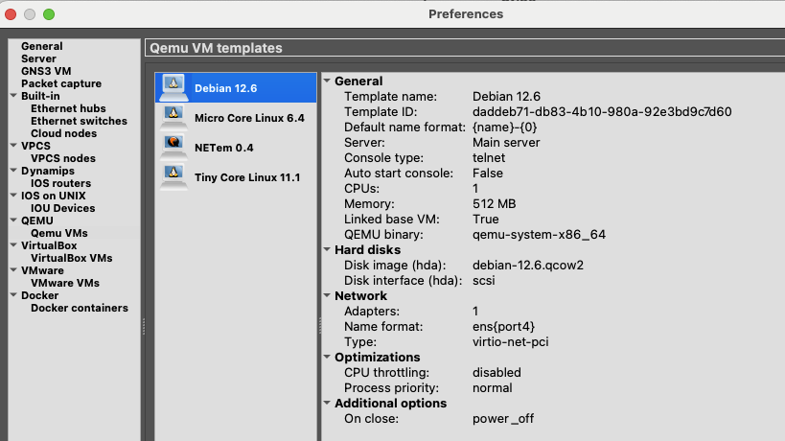The width and height of the screenshot is (785, 441).
Task: Select the Built-in category label
Action: 40,96
